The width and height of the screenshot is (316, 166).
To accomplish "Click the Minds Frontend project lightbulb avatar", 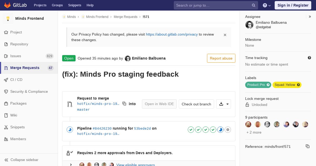I will pyautogui.click(x=8, y=18).
